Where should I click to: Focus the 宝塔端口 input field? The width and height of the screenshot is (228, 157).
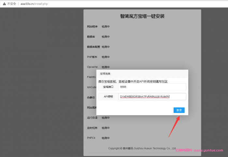(152, 87)
